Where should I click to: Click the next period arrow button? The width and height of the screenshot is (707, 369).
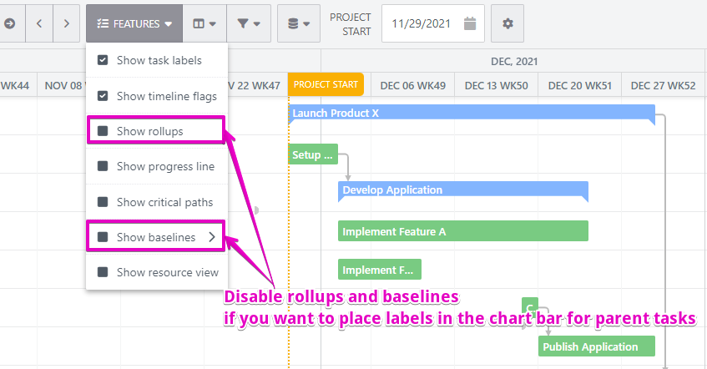tap(66, 24)
